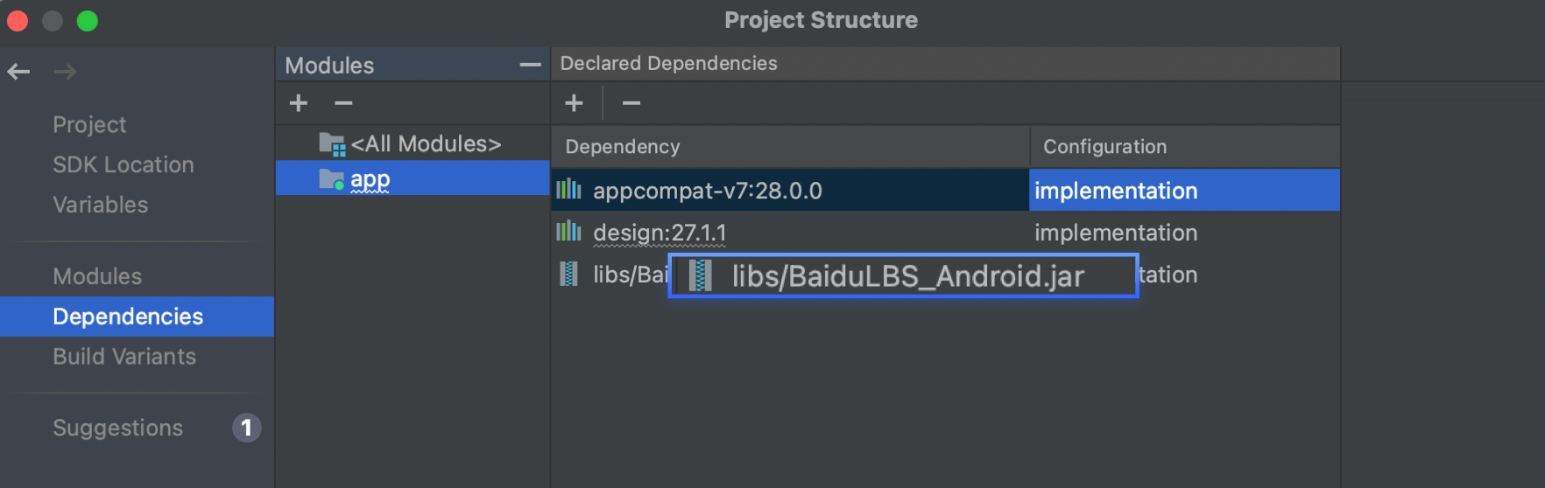
Task: Add a declared dependency with plus icon
Action: click(x=574, y=103)
